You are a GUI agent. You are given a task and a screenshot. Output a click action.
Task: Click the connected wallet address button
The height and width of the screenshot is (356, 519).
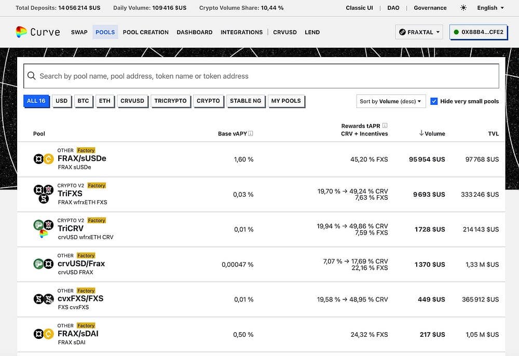click(x=479, y=32)
